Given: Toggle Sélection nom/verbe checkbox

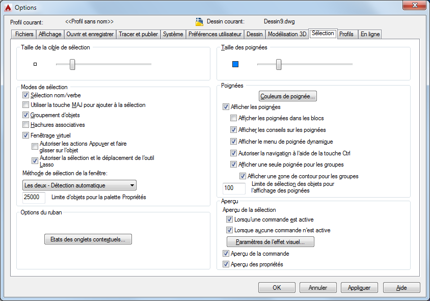Looking at the screenshot, I should (26, 95).
